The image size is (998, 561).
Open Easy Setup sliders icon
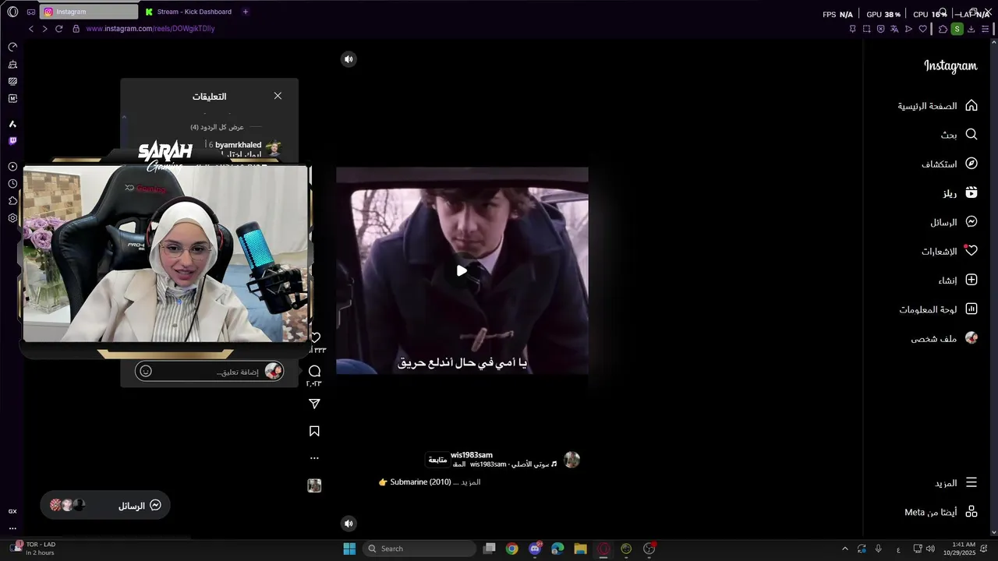(986, 29)
